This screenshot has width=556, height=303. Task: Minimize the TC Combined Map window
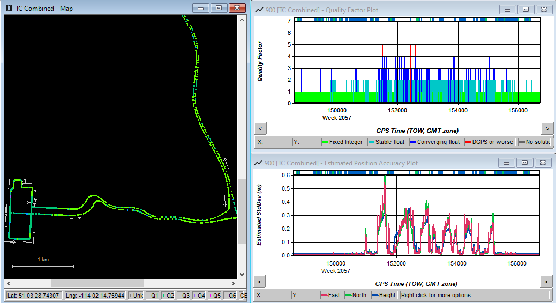(201, 8)
